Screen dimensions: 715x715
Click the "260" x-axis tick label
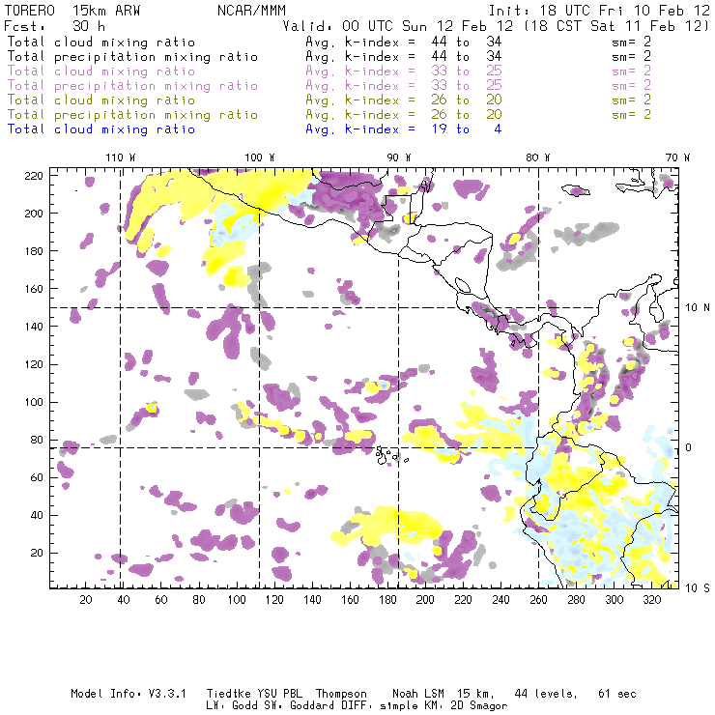click(538, 600)
